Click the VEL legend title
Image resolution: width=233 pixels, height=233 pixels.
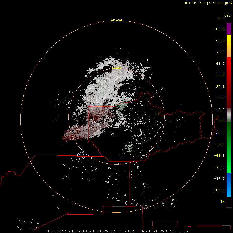[x=227, y=16]
